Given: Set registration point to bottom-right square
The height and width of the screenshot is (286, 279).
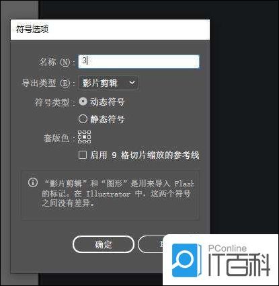Looking at the screenshot, I should (x=89, y=141).
